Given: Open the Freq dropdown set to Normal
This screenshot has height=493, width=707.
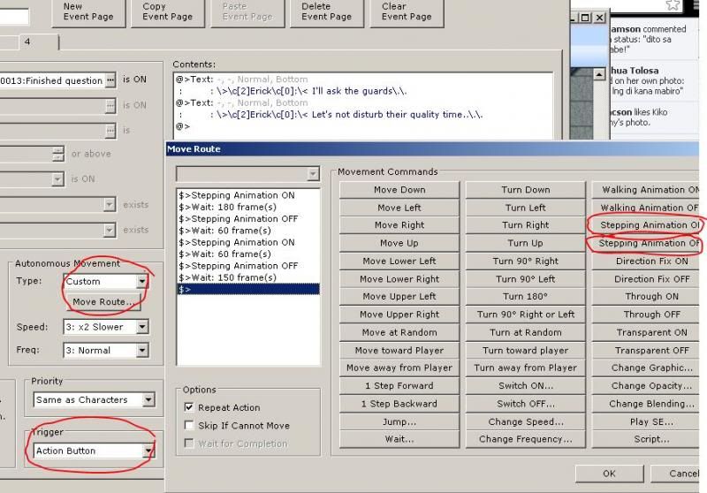Looking at the screenshot, I should (142, 351).
